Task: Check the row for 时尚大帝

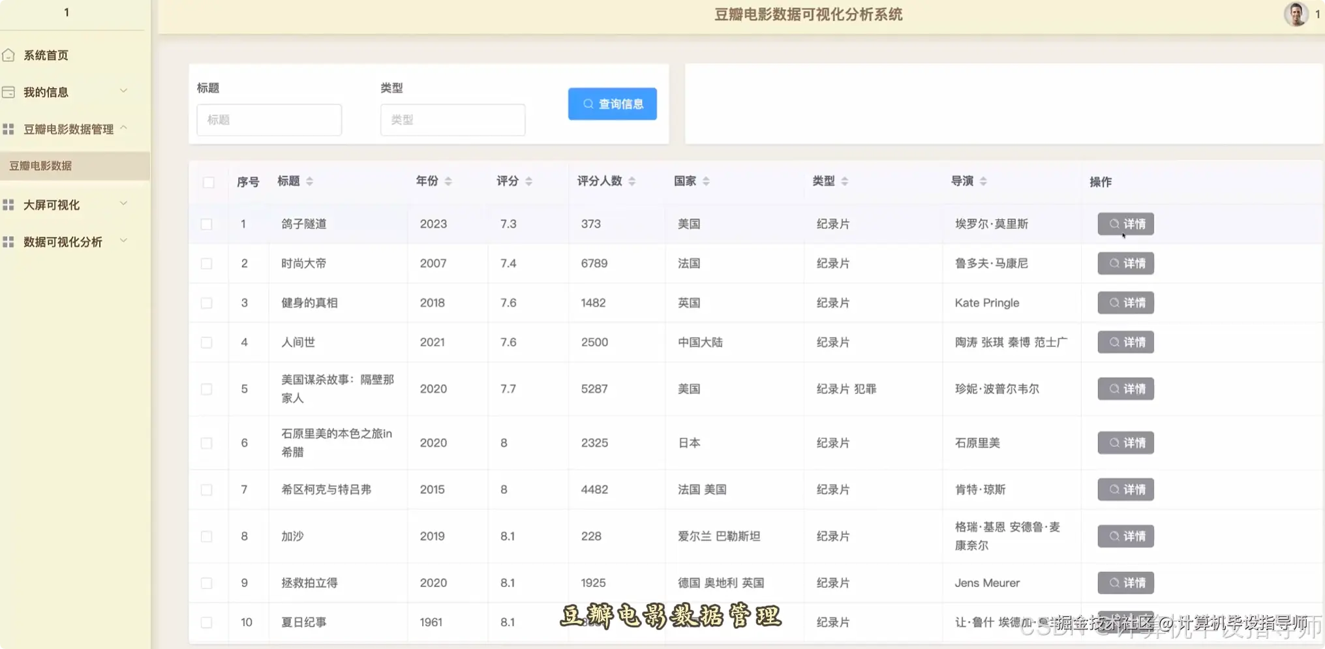Action: [x=206, y=264]
